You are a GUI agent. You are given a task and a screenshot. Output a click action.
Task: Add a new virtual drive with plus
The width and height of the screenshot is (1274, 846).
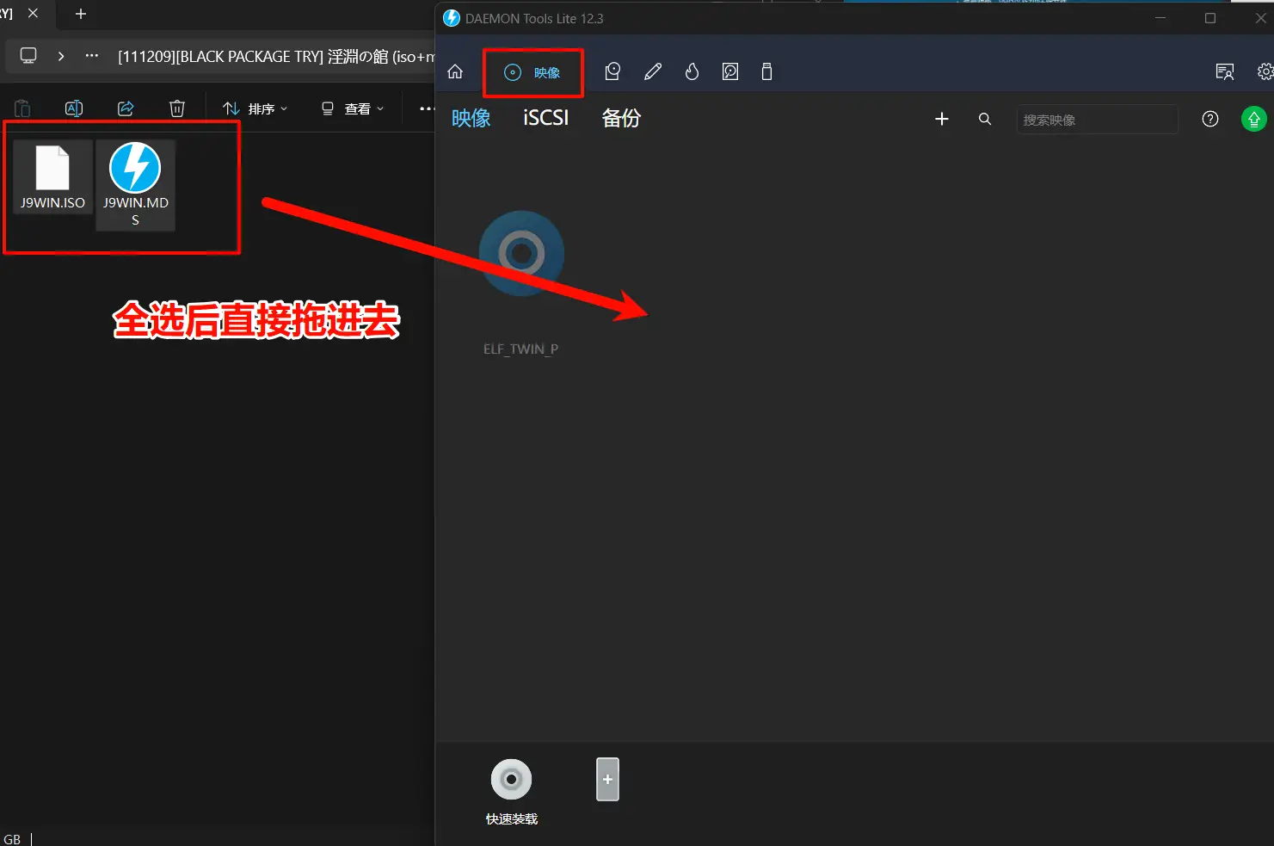[607, 779]
